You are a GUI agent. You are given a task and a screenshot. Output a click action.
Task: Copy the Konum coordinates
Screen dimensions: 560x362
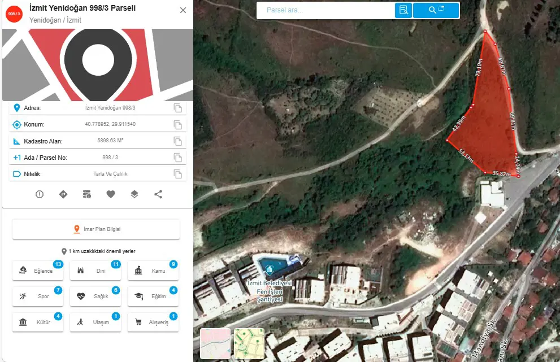click(x=178, y=125)
